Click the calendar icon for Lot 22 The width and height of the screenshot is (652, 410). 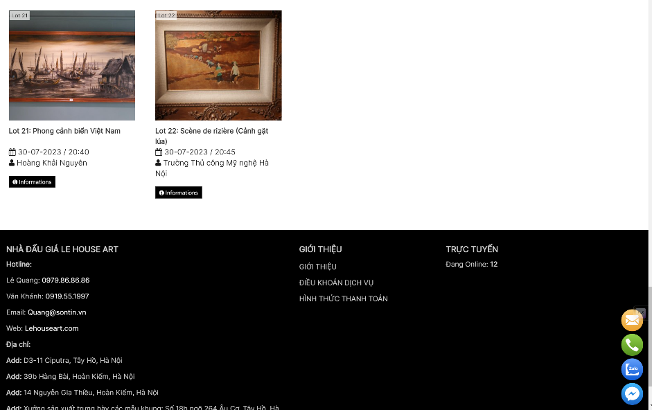159,152
